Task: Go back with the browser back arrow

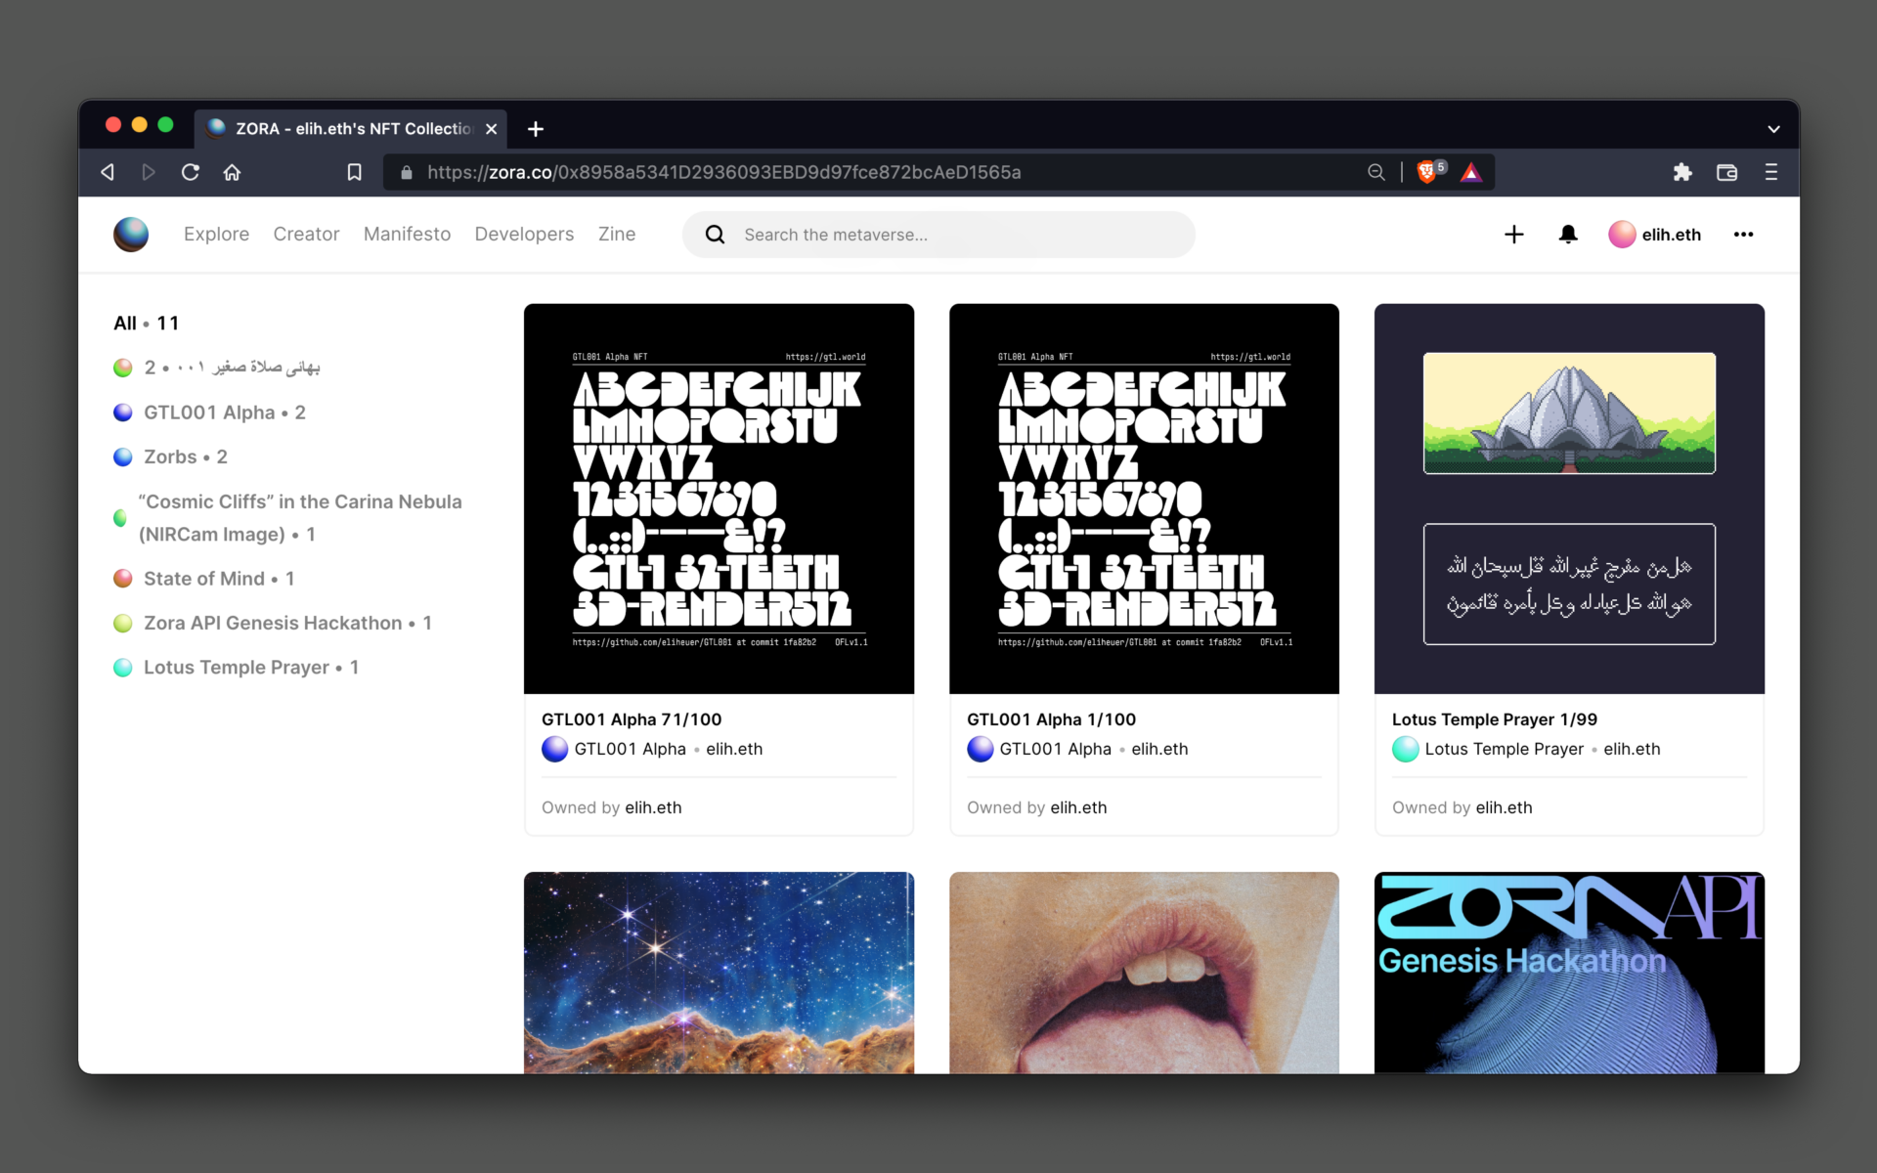Action: [x=108, y=172]
